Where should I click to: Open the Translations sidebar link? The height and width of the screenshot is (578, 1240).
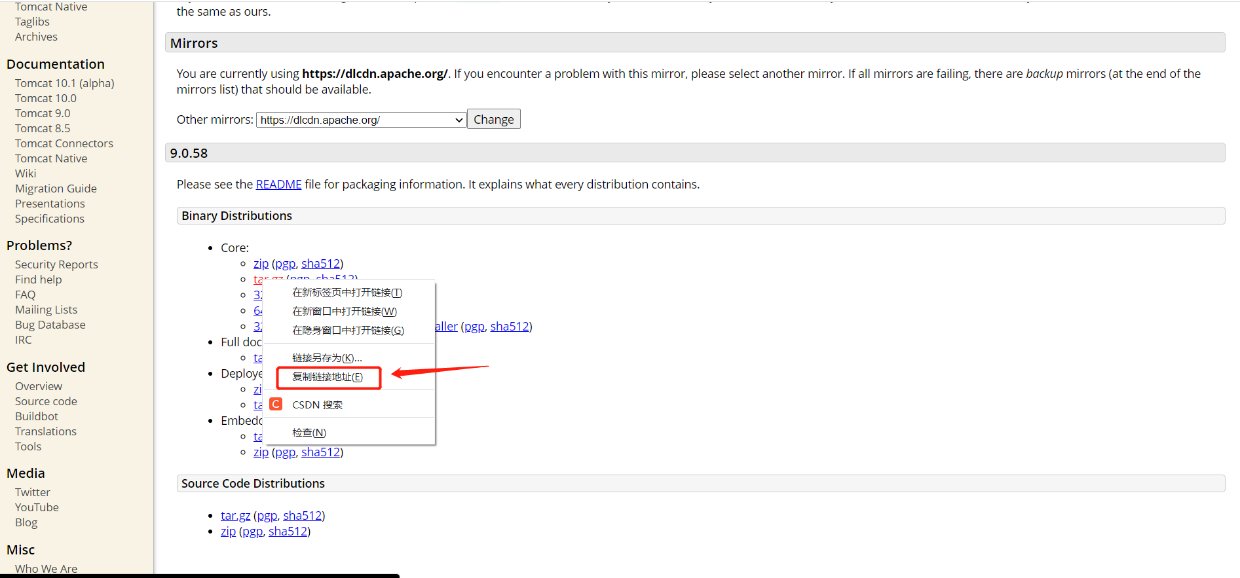[x=46, y=431]
